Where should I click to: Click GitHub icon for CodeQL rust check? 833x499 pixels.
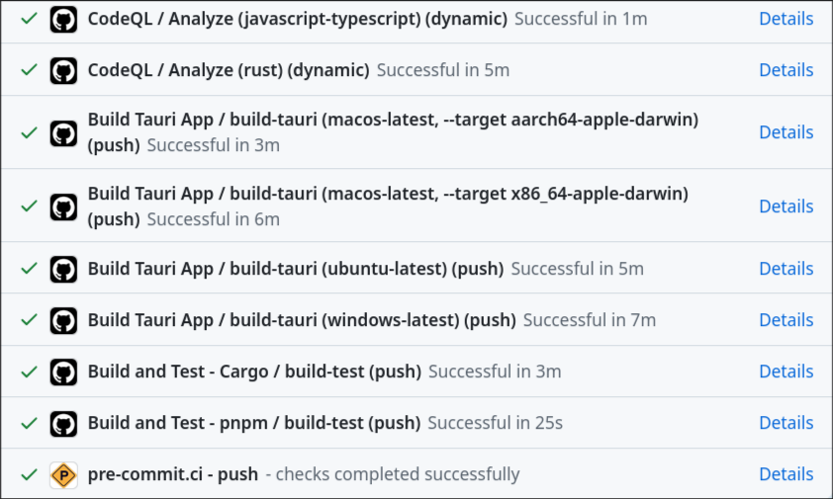point(63,70)
